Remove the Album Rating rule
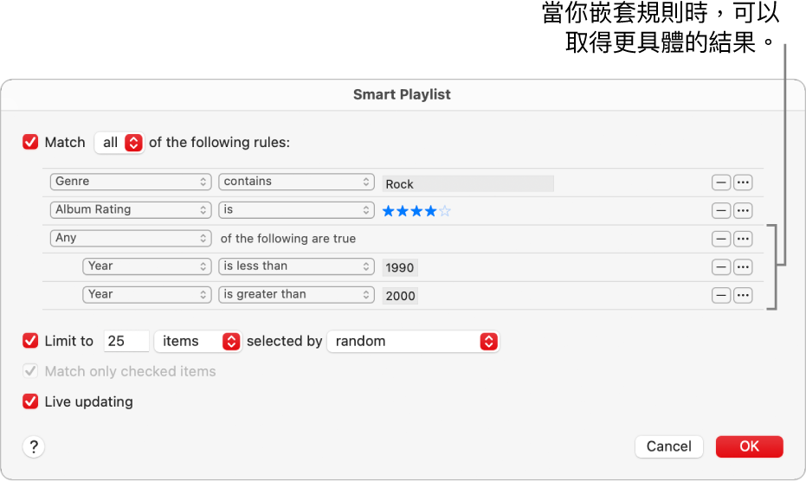806x481 pixels. [x=720, y=210]
